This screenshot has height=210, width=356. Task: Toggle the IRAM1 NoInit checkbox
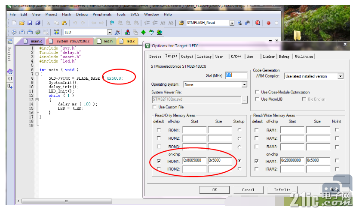click(337, 160)
